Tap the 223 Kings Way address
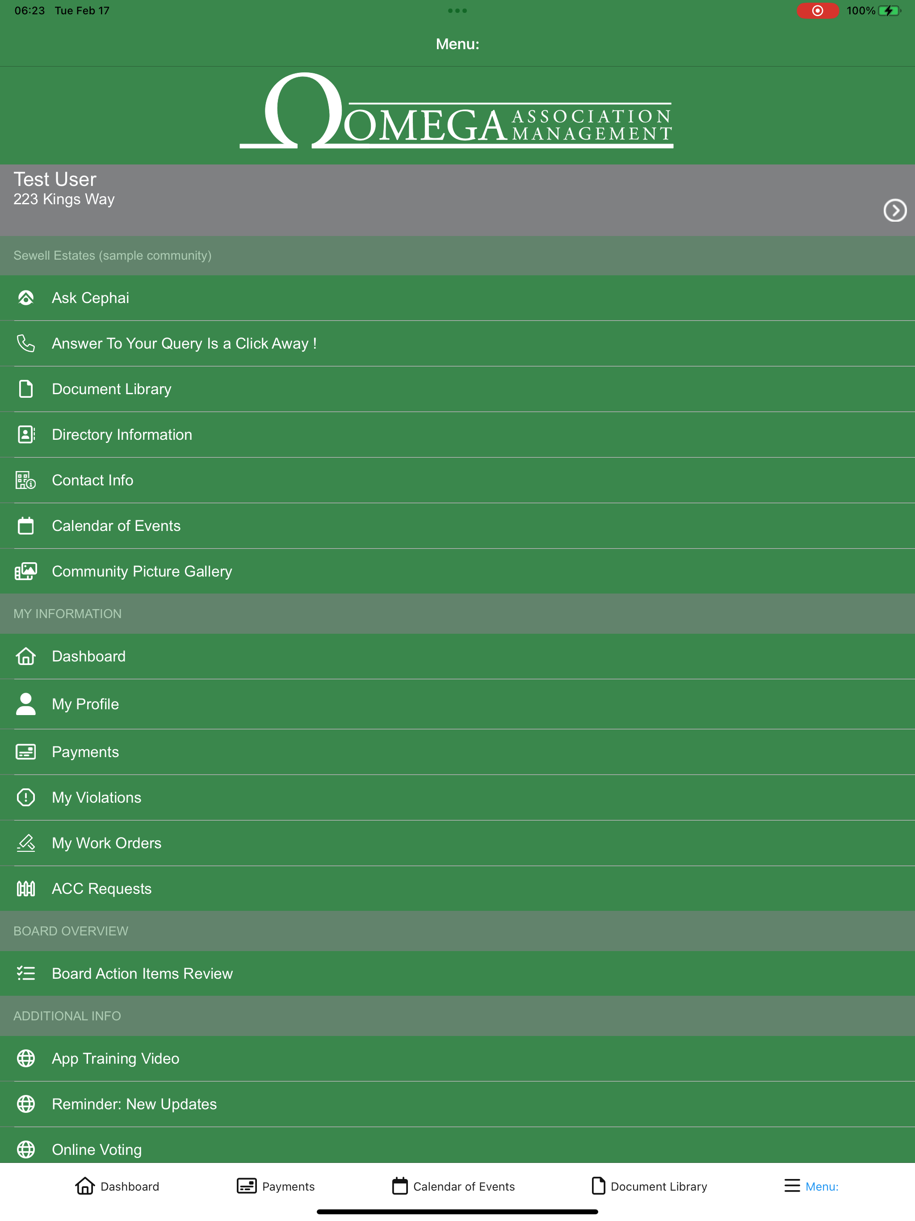The image size is (915, 1221). click(64, 199)
